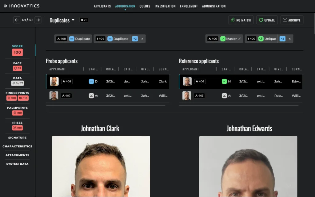Click the I 404 Duplicate chip
315x197 pixels.
[112, 39]
